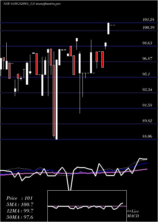Image resolution: width=158 pixels, height=222 pixels.
Task: Click the <<Live MACD label
Action: (x=133, y=214)
